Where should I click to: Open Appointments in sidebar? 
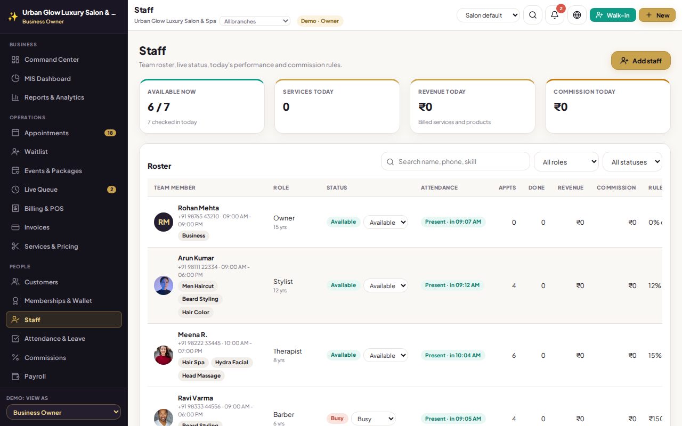64,133
